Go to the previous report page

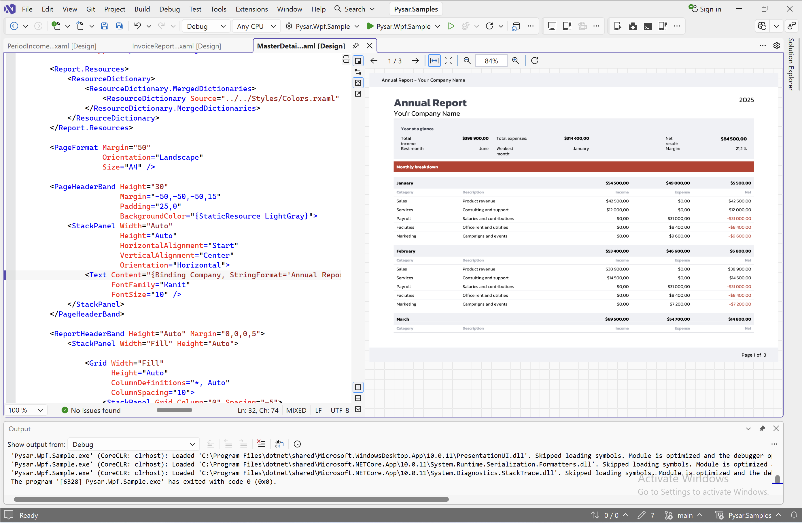374,61
